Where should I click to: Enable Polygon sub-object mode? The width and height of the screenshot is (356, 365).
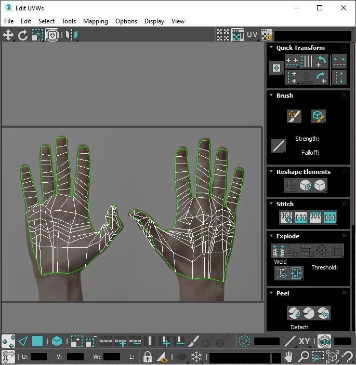[37, 342]
